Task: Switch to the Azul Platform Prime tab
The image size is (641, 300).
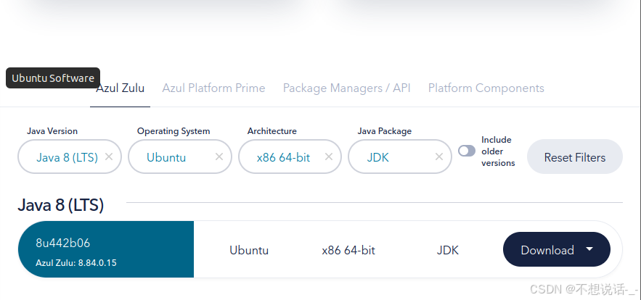Action: pos(213,88)
